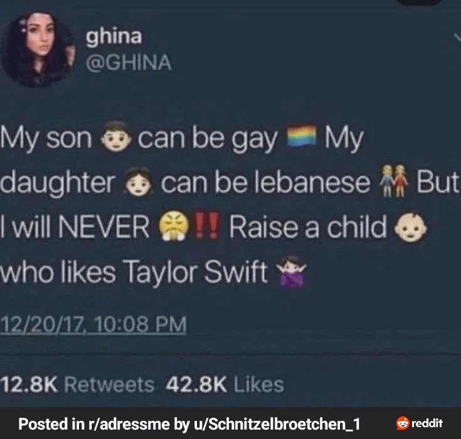View the 42.8K Likes list
Viewport: 461px width, 439px height.
point(225,384)
